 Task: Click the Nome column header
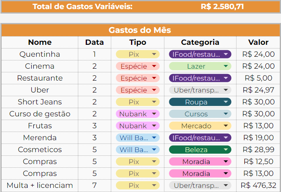coord(40,42)
